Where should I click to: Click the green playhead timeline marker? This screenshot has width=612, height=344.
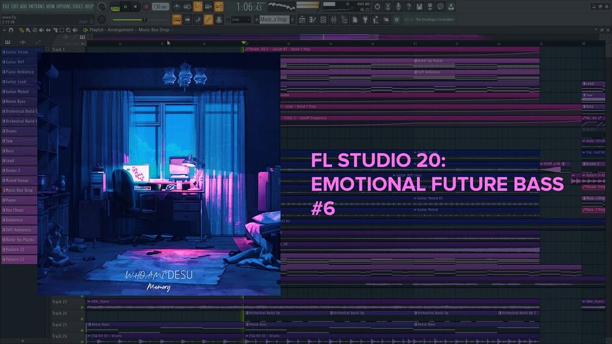pos(244,43)
